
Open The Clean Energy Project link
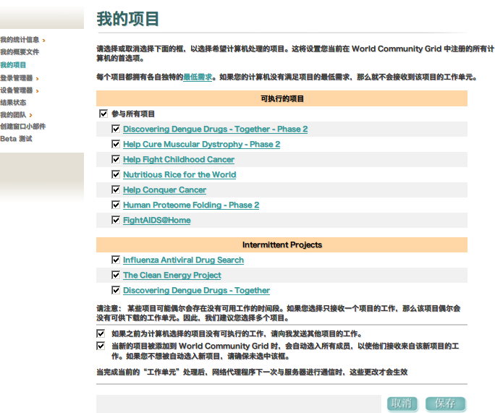[x=172, y=275]
